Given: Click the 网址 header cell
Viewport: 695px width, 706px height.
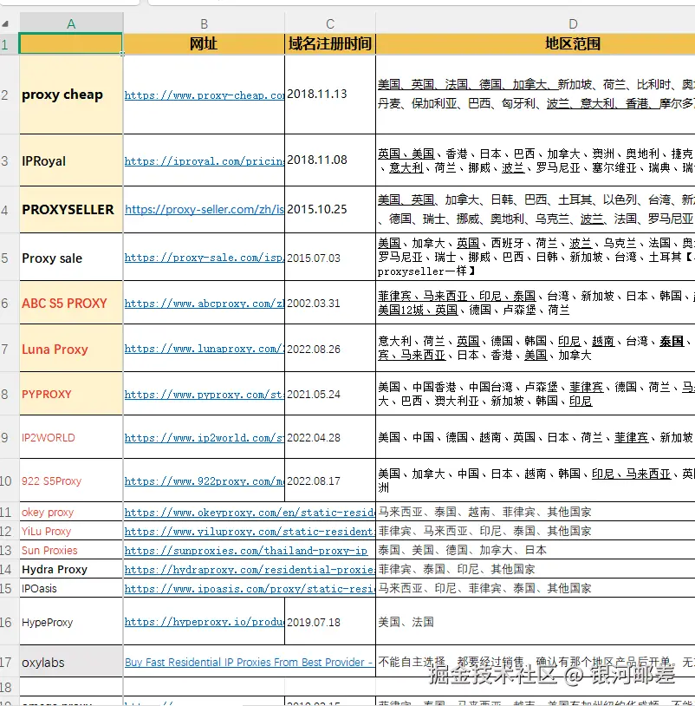Looking at the screenshot, I should tap(204, 43).
